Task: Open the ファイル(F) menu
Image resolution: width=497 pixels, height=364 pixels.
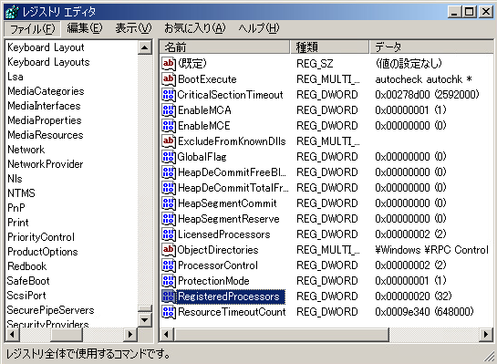Action: [32, 29]
